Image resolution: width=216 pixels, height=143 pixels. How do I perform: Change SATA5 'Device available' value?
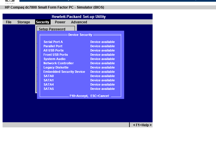(103, 89)
